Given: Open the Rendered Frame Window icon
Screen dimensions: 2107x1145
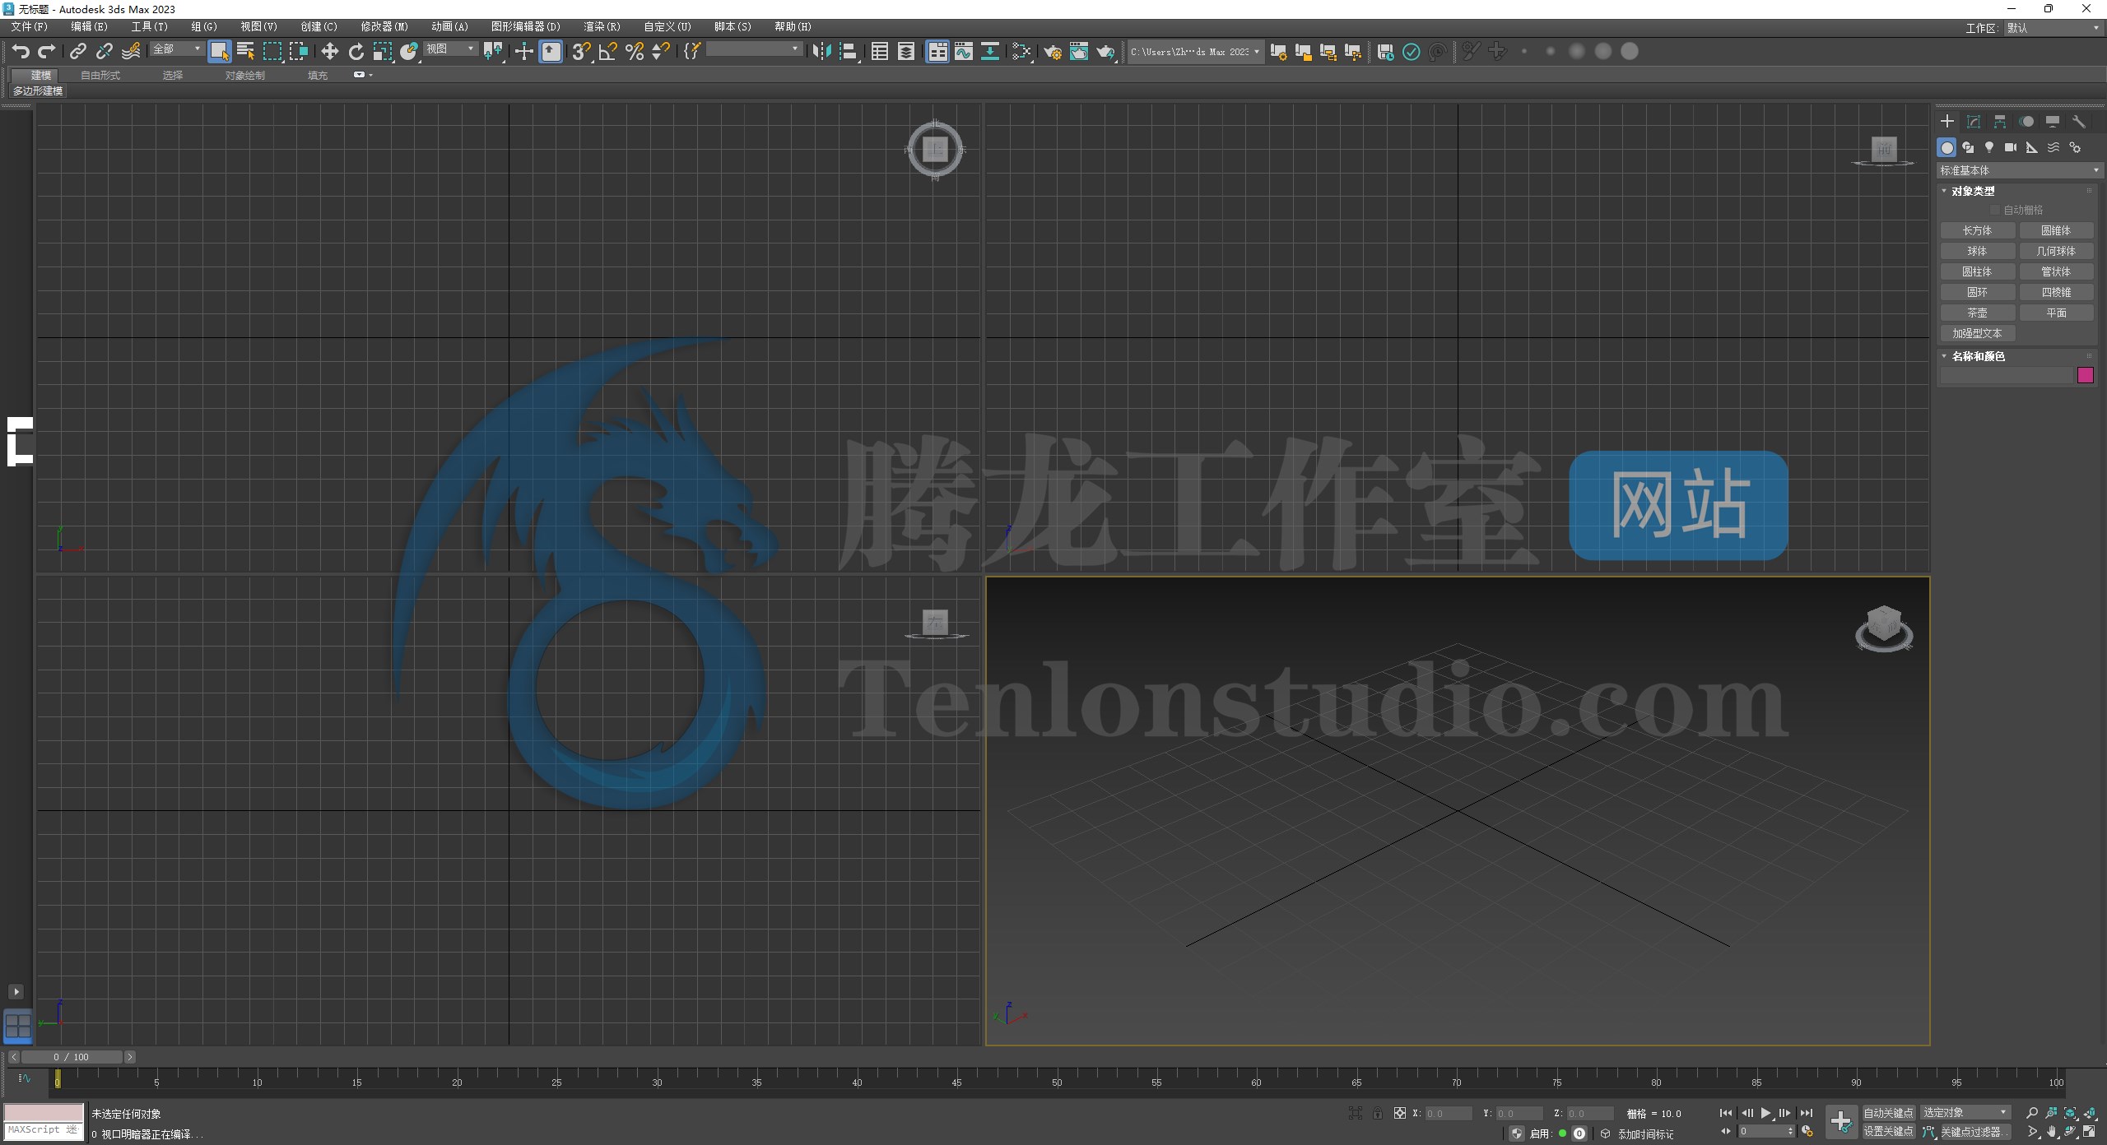Looking at the screenshot, I should [x=1079, y=52].
